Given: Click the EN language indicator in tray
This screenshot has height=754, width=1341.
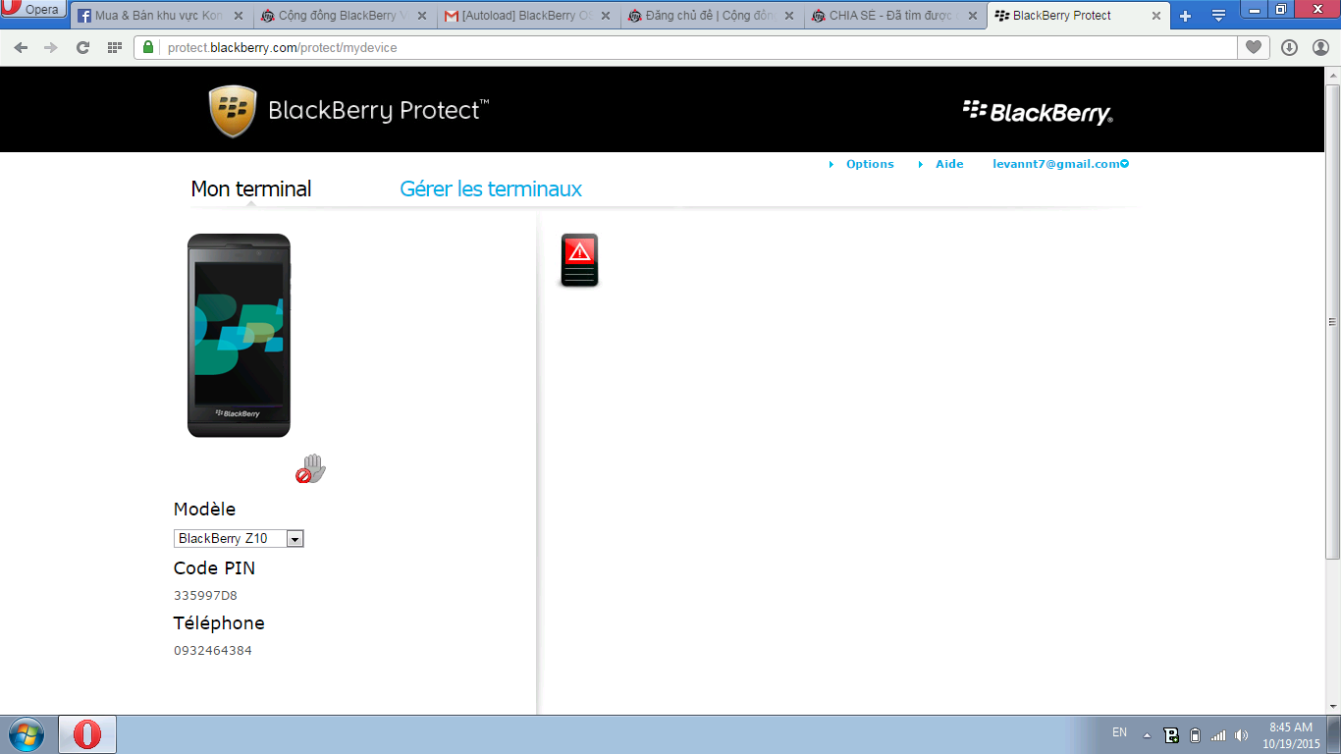Looking at the screenshot, I should click(1119, 732).
